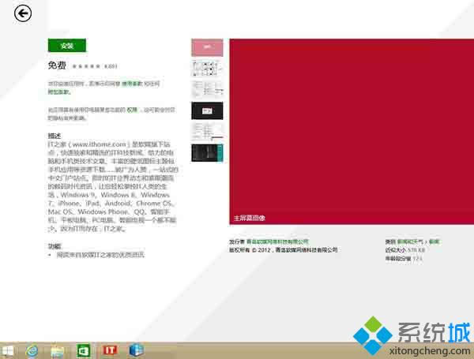Select the second thumbnail with icon grid

(x=207, y=69)
